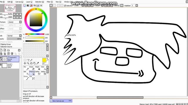Rotate view counterclockwise in the navigator
The image size is (188, 105).
14,17
